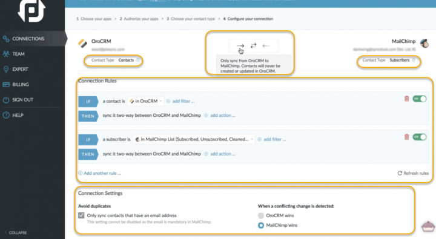Delete the MailChimp subscriber rule
The width and height of the screenshot is (436, 239).
tap(406, 137)
